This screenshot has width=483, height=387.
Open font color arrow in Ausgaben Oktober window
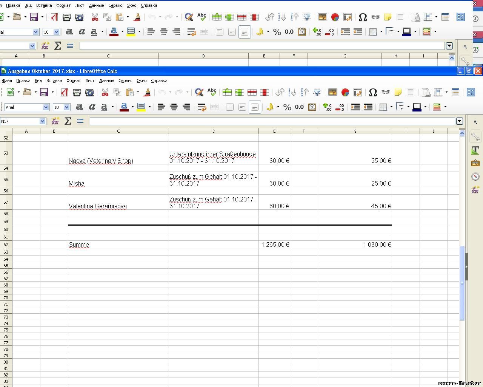click(132, 107)
